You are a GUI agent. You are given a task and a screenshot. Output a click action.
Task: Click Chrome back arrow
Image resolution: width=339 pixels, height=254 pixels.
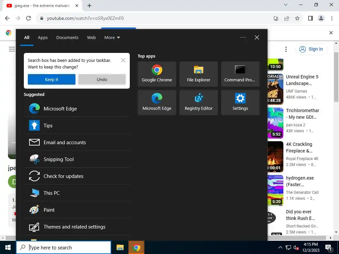[x=7, y=18]
